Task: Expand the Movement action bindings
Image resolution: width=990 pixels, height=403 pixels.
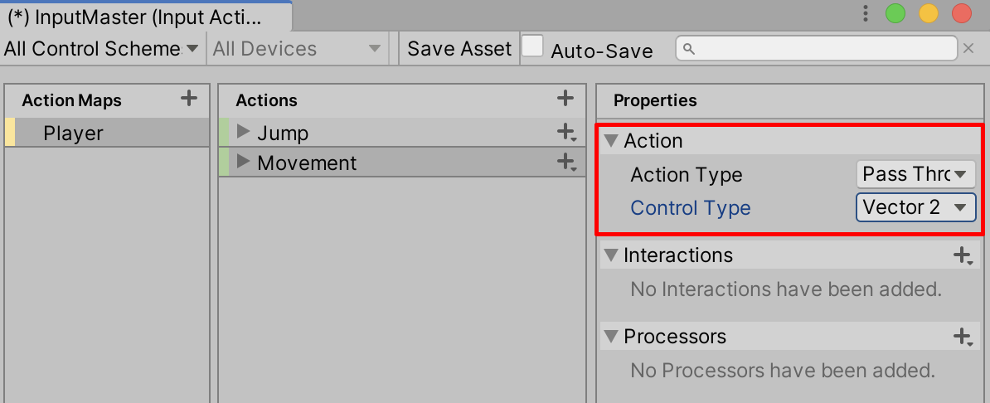Action: click(243, 163)
